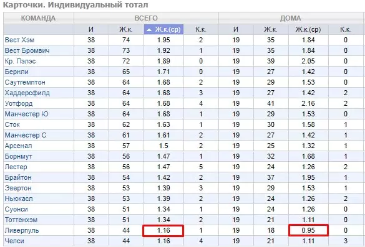Select the Суонси team link

tap(16, 209)
